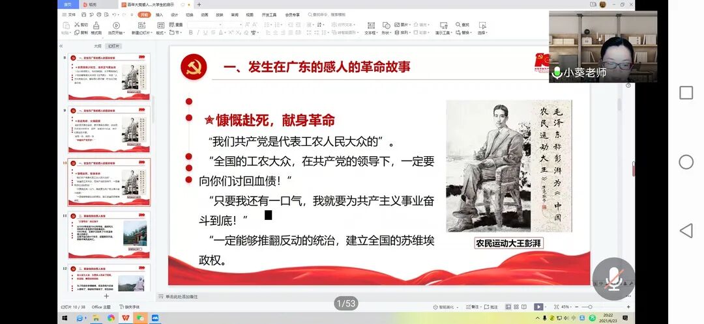Start slideshow from current slide (当页开始)

(x=116, y=25)
